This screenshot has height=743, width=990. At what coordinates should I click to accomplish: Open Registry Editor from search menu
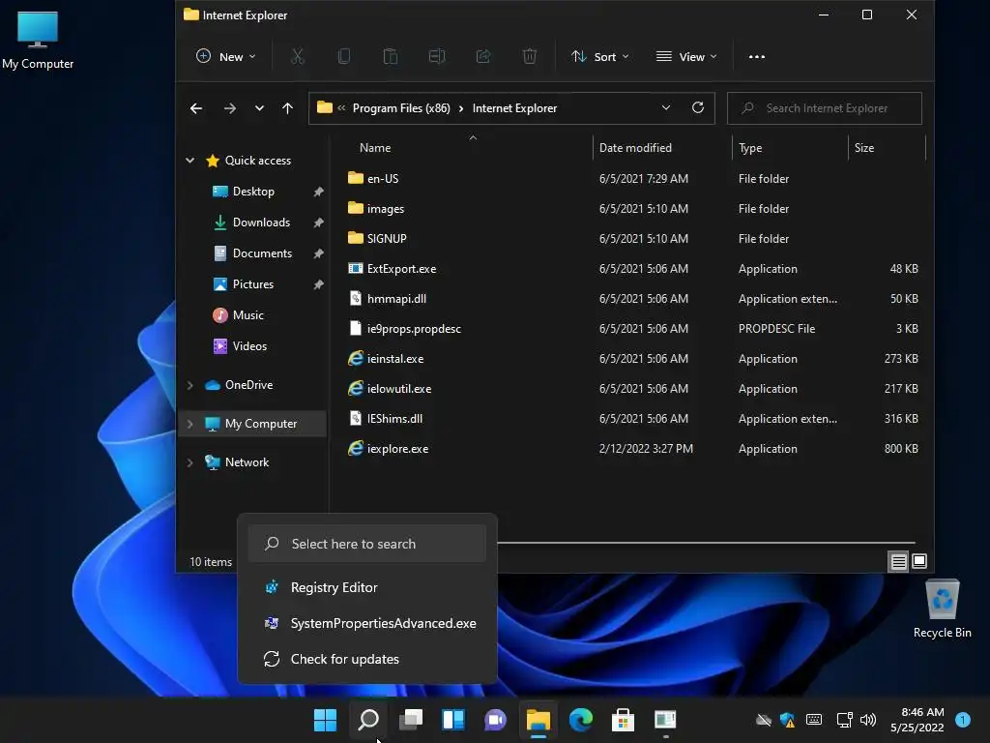pyautogui.click(x=367, y=587)
